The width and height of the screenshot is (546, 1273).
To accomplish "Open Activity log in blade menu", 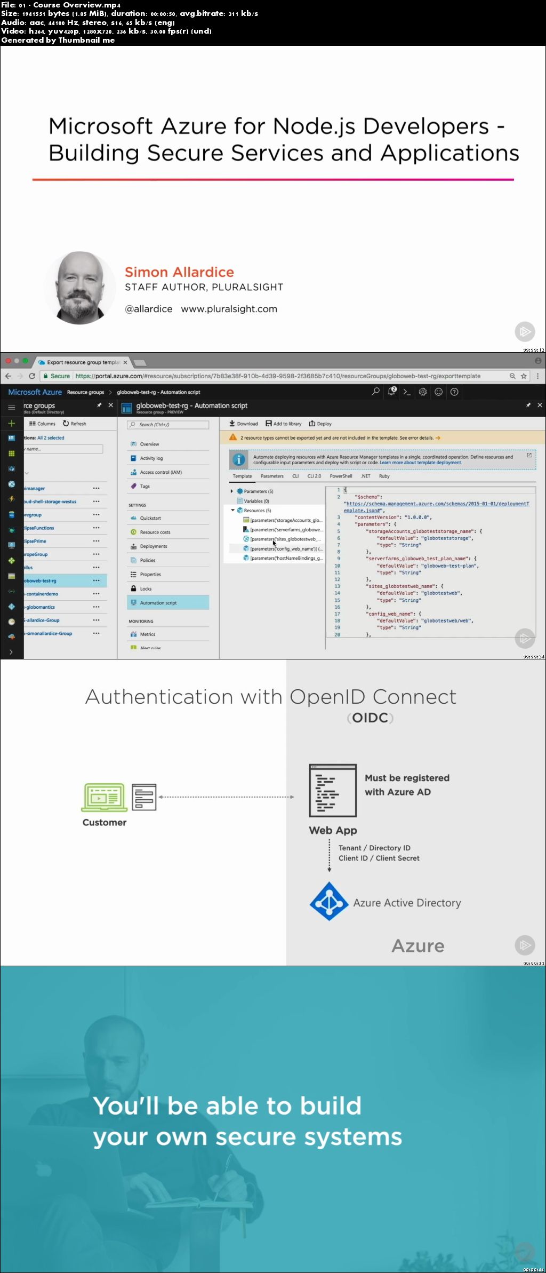I will pos(168,458).
